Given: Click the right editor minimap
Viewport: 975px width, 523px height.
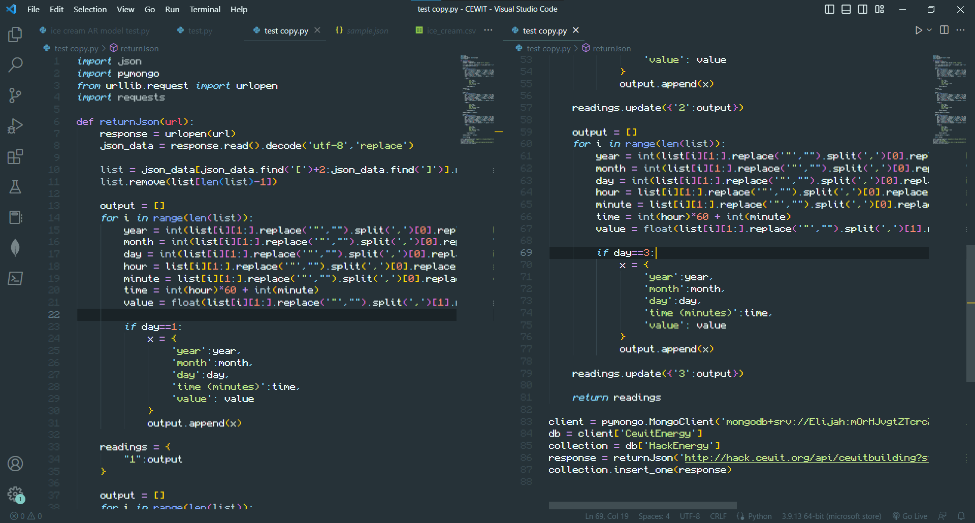Looking at the screenshot, I should click(x=950, y=100).
